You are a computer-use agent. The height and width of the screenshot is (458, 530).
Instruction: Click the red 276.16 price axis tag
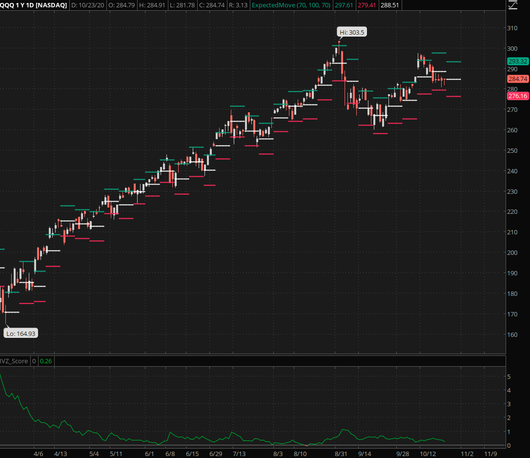click(518, 96)
